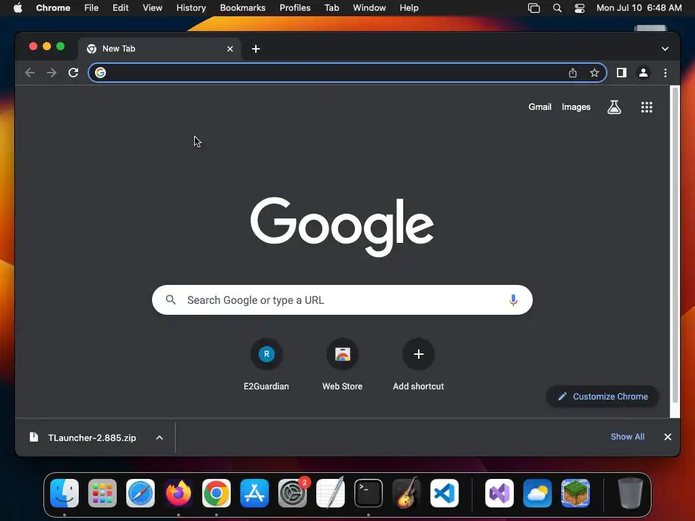Click Chrome icon in the dock
The height and width of the screenshot is (521, 695).
tap(217, 493)
